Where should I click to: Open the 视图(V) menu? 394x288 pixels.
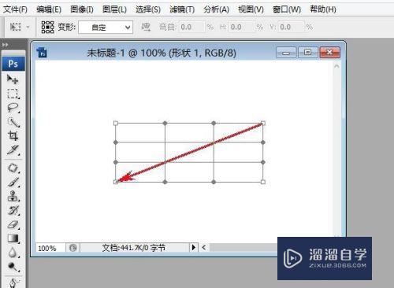pos(251,9)
